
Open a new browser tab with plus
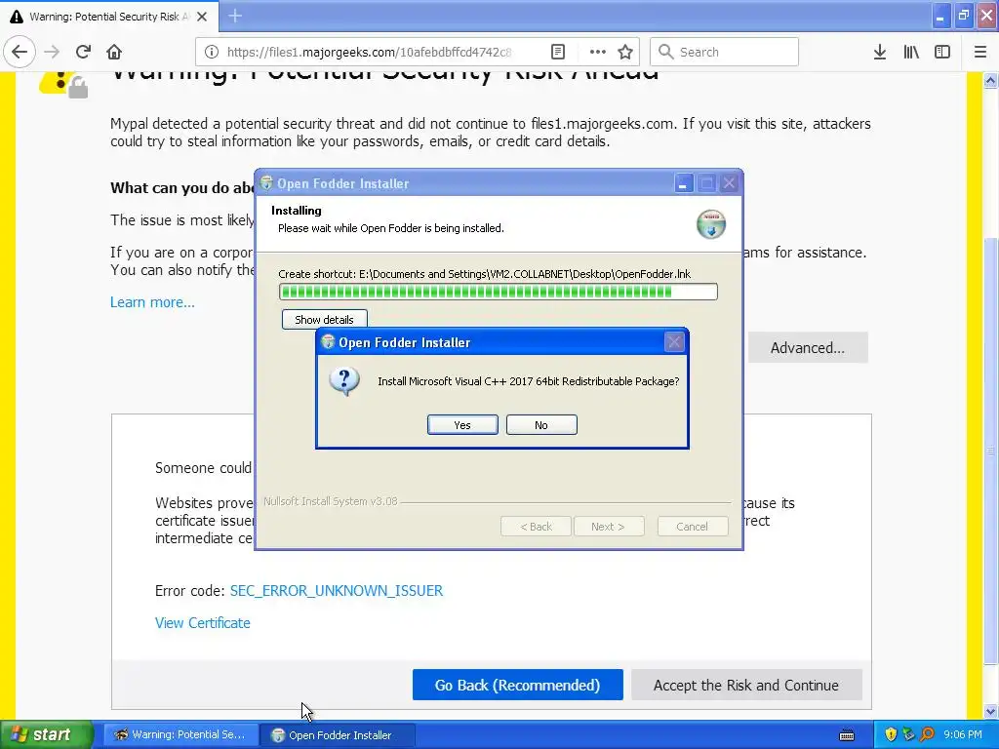[235, 16]
